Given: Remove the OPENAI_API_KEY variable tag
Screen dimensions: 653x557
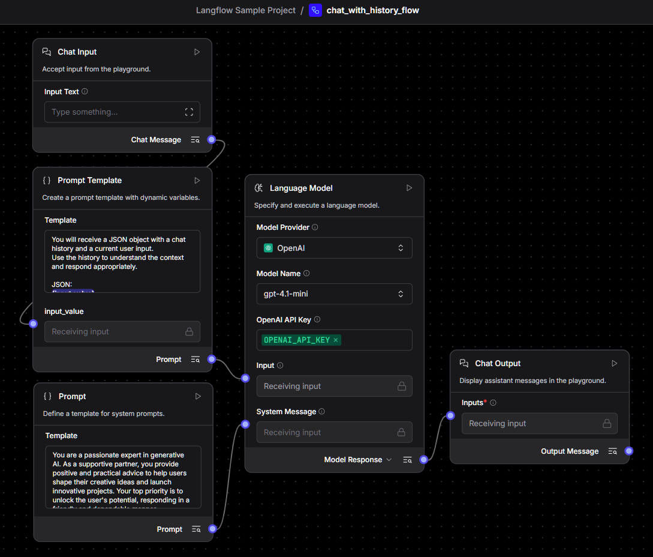Looking at the screenshot, I should [336, 340].
